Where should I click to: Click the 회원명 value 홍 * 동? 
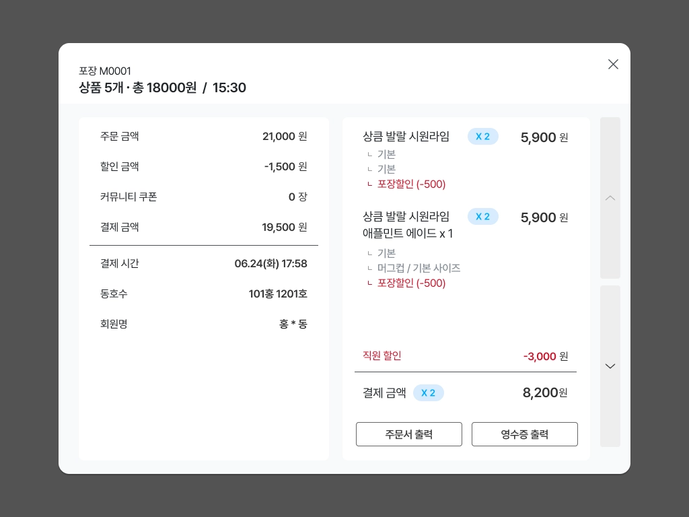point(293,324)
